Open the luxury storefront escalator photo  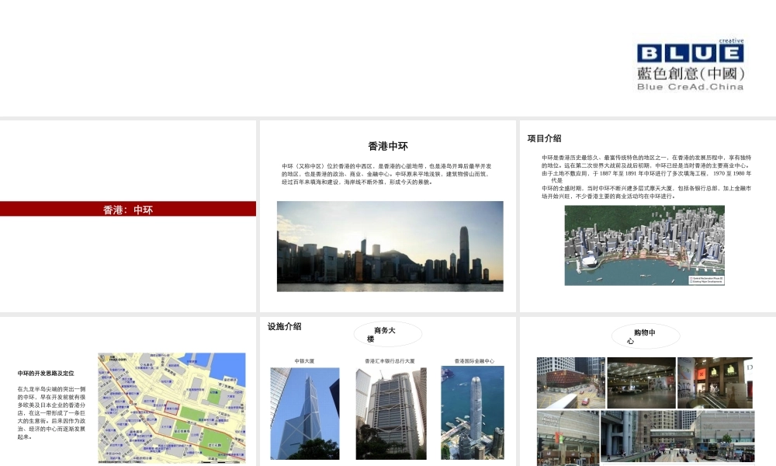point(715,383)
